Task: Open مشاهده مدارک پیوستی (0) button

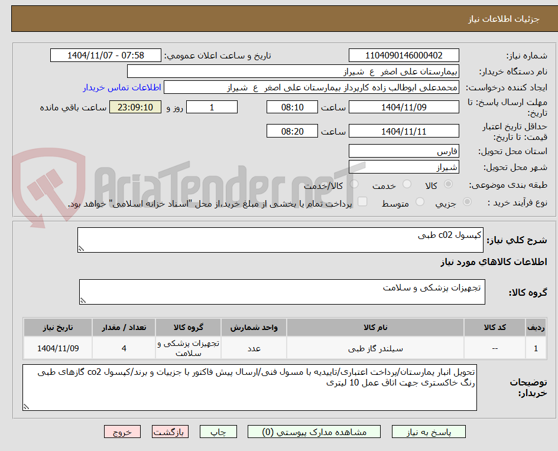Action: coord(314,432)
